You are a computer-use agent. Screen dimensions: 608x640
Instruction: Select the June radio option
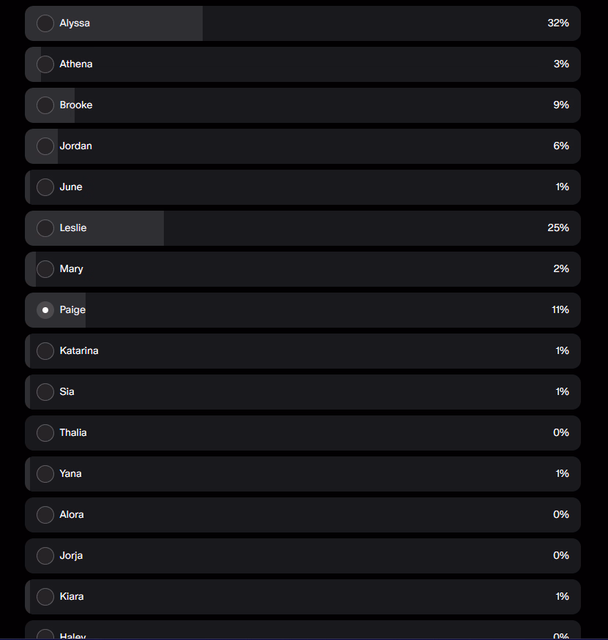[45, 187]
